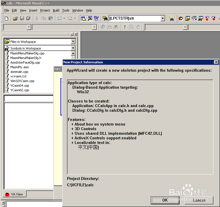Click the Paste clipboard icon
This screenshot has height=207, width=220.
(x=51, y=18)
